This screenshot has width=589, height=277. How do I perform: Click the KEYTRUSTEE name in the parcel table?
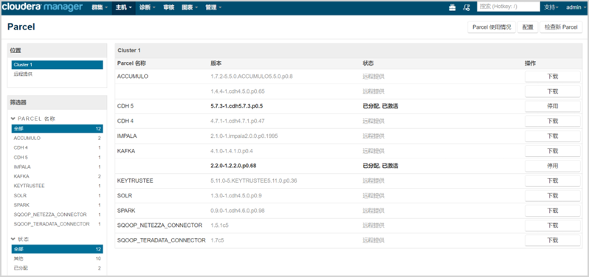coord(135,180)
